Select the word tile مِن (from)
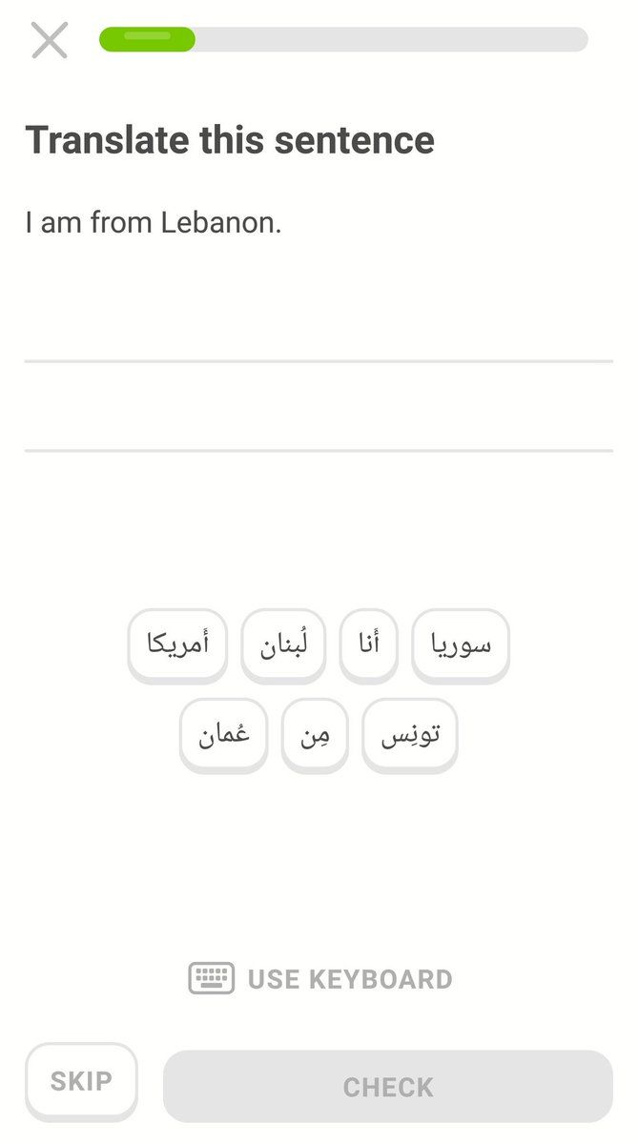The height and width of the screenshot is (1144, 638). tap(315, 734)
